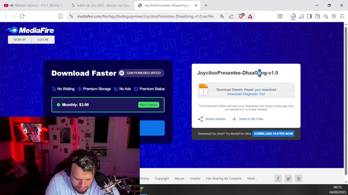Click the Download Faster heading

(84, 73)
